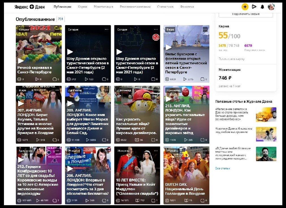Viewport: 286px width, 208px height.
Task: Open the Публикации tab
Action: click(62, 7)
